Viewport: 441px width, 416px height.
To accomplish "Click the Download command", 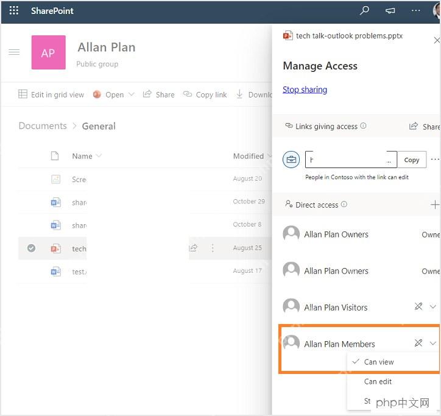I will [x=254, y=94].
